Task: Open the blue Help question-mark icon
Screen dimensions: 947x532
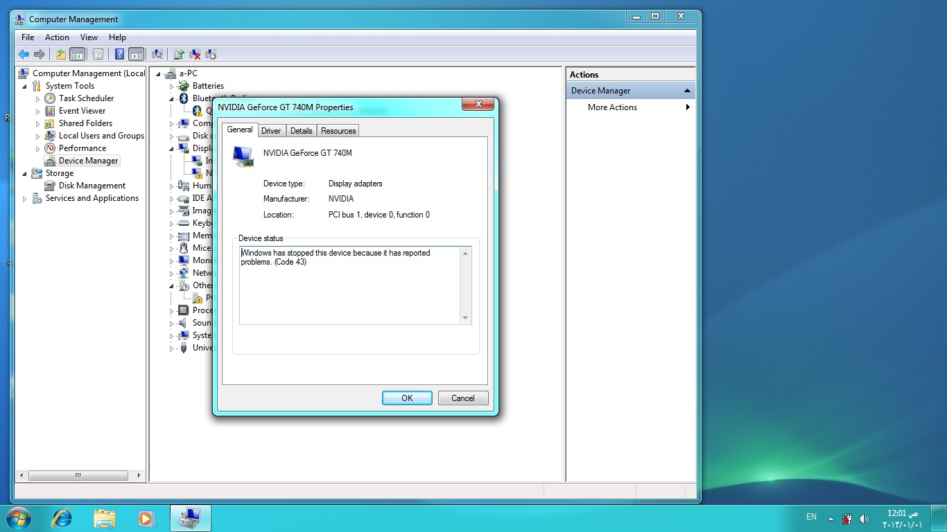Action: point(120,54)
